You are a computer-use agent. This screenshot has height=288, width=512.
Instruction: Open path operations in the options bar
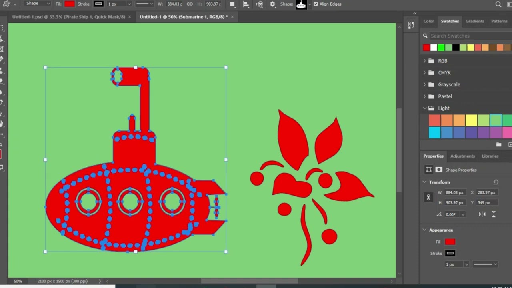[232, 4]
